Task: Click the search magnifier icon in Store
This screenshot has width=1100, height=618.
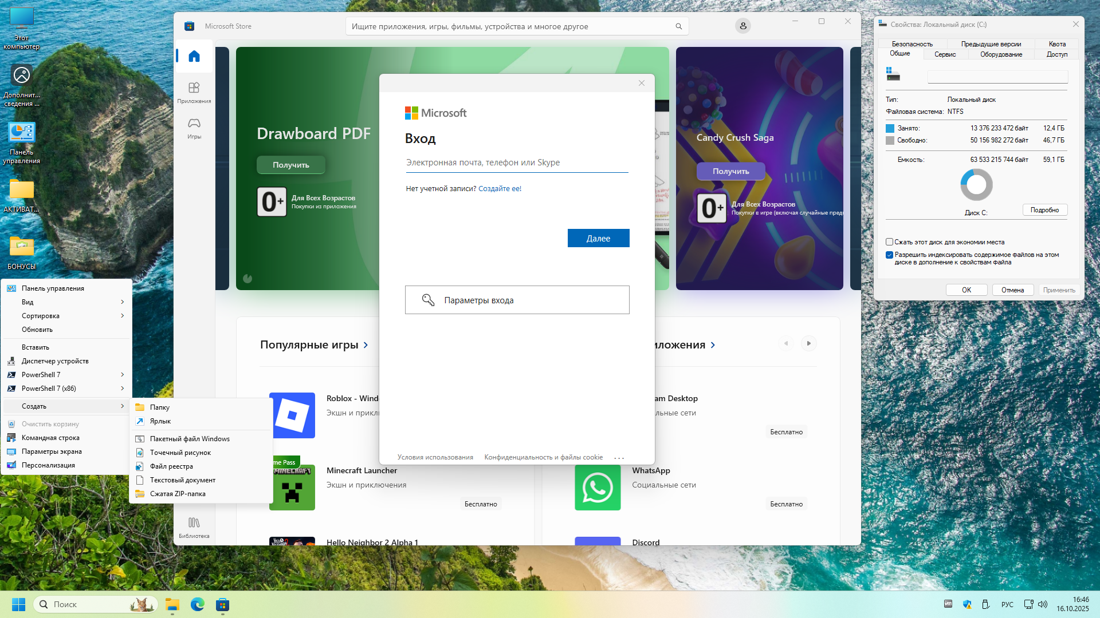Action: coord(678,26)
